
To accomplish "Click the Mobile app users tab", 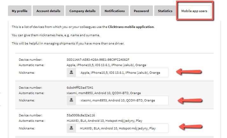I will (194, 11).
